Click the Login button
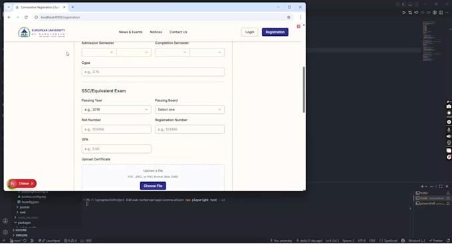The width and height of the screenshot is (452, 244). [x=250, y=32]
